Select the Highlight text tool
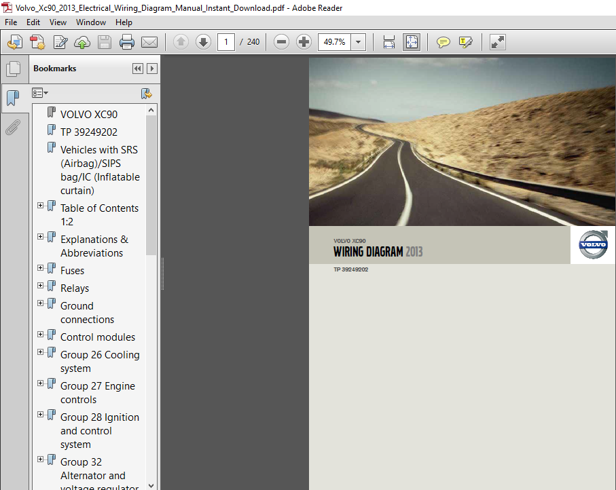 pyautogui.click(x=465, y=42)
